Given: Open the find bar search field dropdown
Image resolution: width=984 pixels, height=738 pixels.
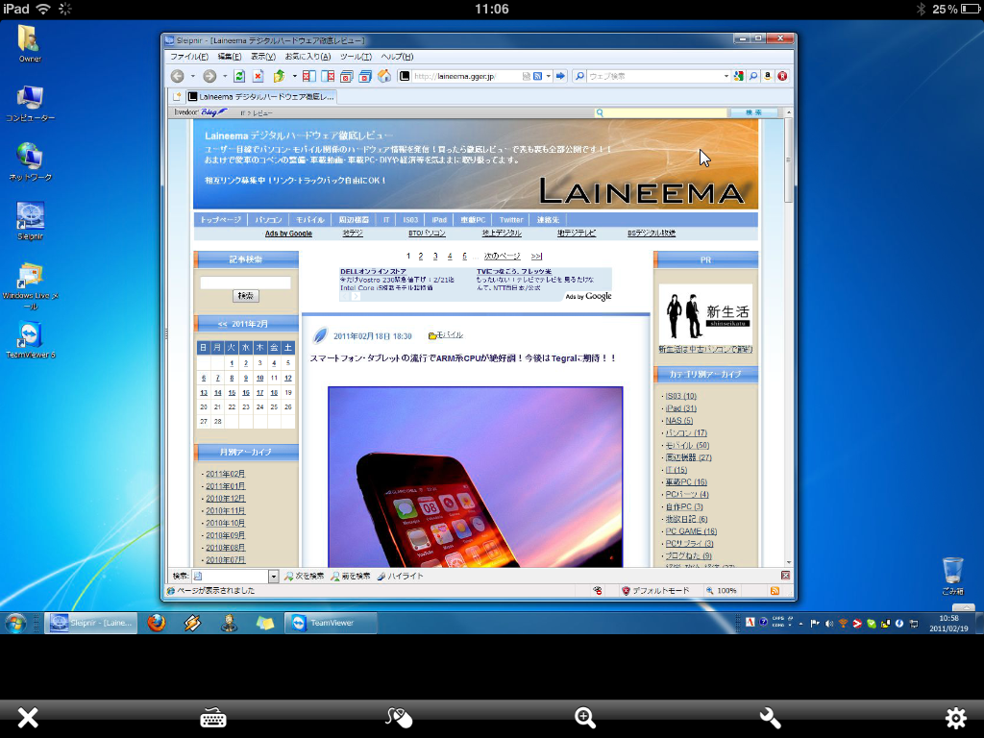Looking at the screenshot, I should pos(274,577).
